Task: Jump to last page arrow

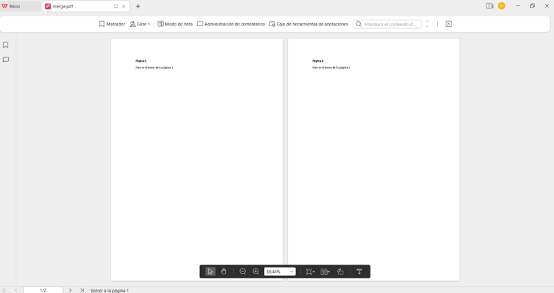Action: [82, 290]
